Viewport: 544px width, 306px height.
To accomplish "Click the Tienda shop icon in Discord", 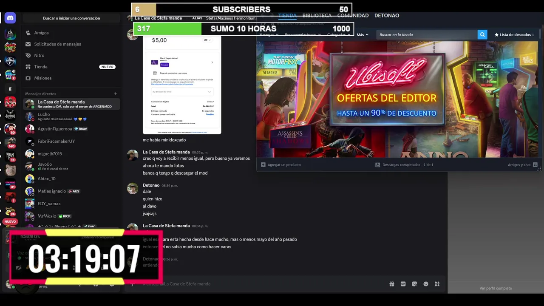I will pyautogui.click(x=28, y=67).
